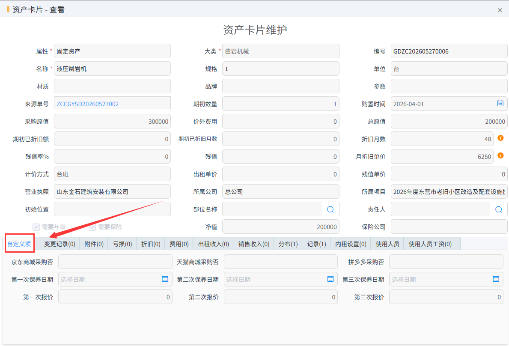The width and height of the screenshot is (509, 346).
Task: Click the 营业执照 field 山东金石建筑安装有限公司
Action: (x=112, y=191)
